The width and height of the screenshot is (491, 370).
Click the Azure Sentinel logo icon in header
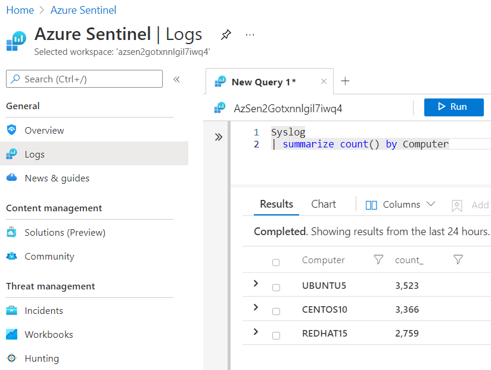[16, 41]
